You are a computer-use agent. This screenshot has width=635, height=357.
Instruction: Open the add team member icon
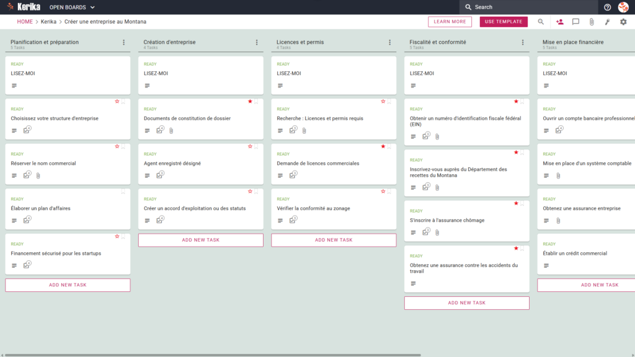coord(560,22)
